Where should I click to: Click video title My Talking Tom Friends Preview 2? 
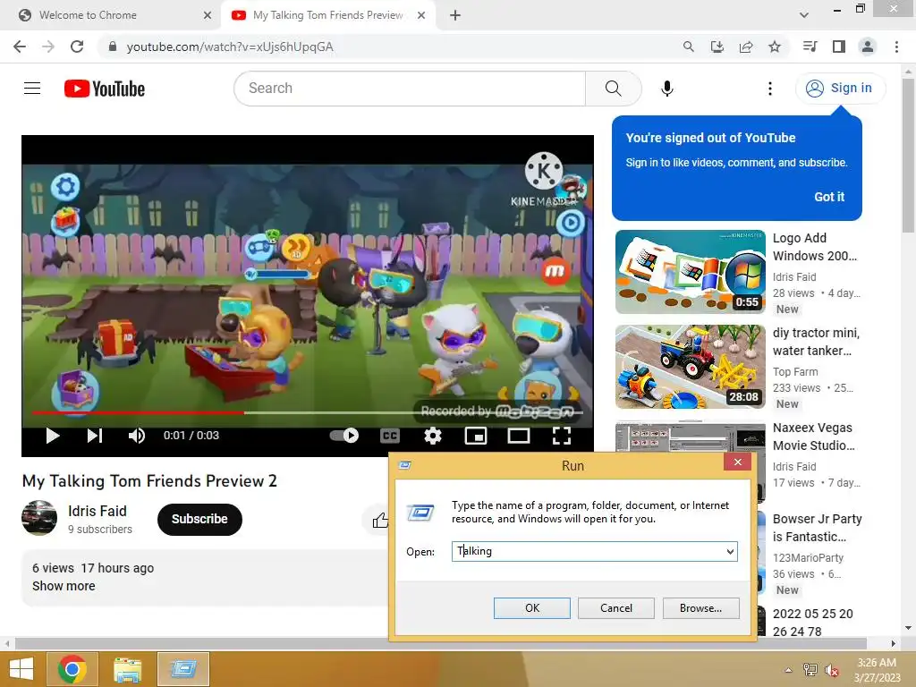click(149, 480)
